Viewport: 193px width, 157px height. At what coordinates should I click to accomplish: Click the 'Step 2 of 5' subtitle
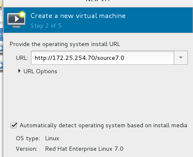(46, 26)
